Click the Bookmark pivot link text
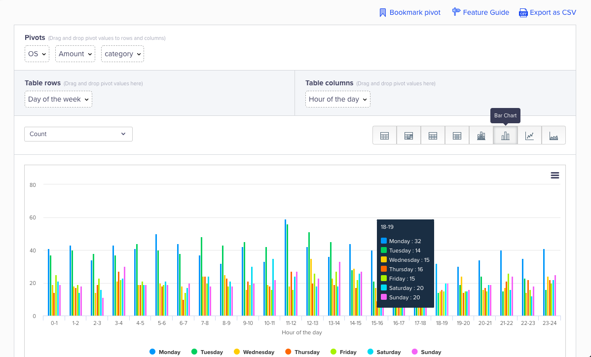Screen dimensions: 591x357 [x=415, y=12]
